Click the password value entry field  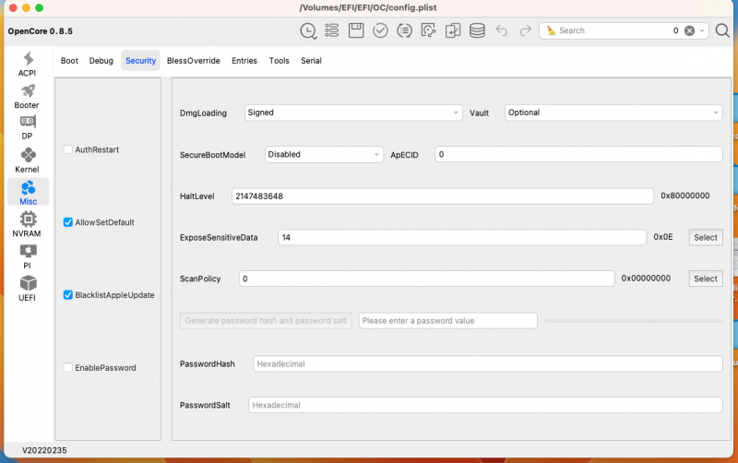tap(447, 321)
